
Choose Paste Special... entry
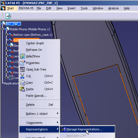(x=39, y=96)
